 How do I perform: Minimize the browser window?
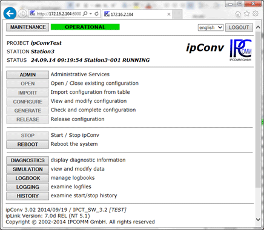[231, 4]
